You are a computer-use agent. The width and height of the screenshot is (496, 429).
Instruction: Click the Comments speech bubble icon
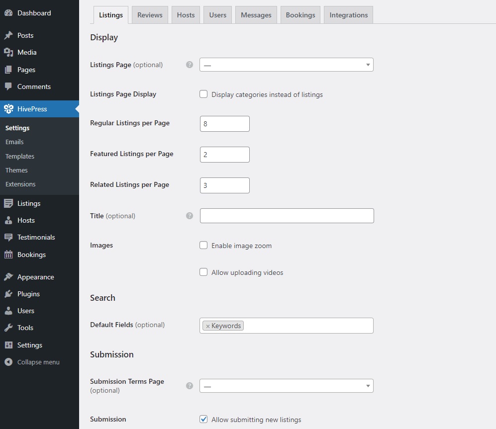coord(9,86)
